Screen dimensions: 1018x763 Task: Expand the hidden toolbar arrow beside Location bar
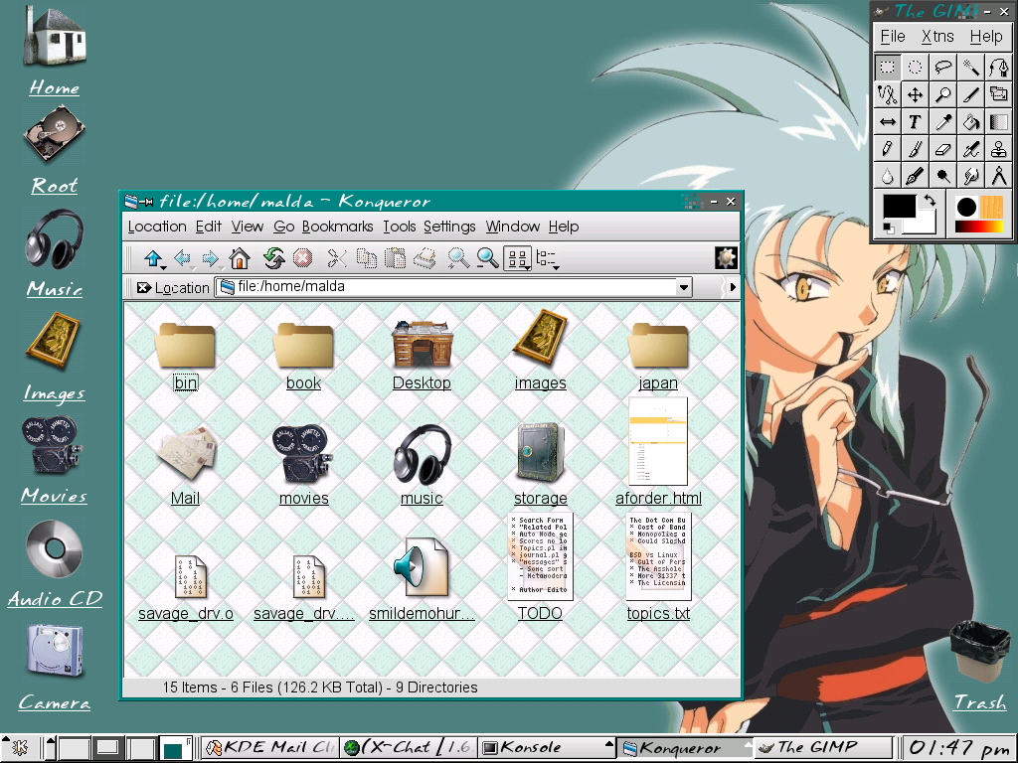[733, 287]
